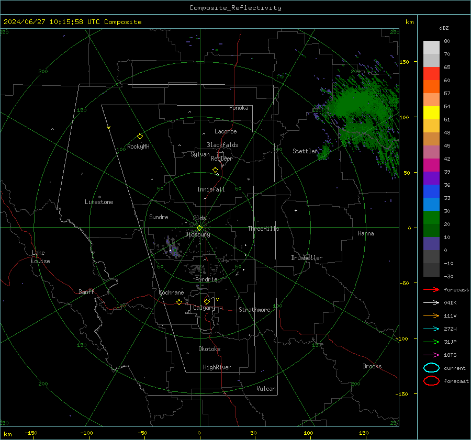Click the ThreeHills label
471x440 pixels.
coord(263,229)
